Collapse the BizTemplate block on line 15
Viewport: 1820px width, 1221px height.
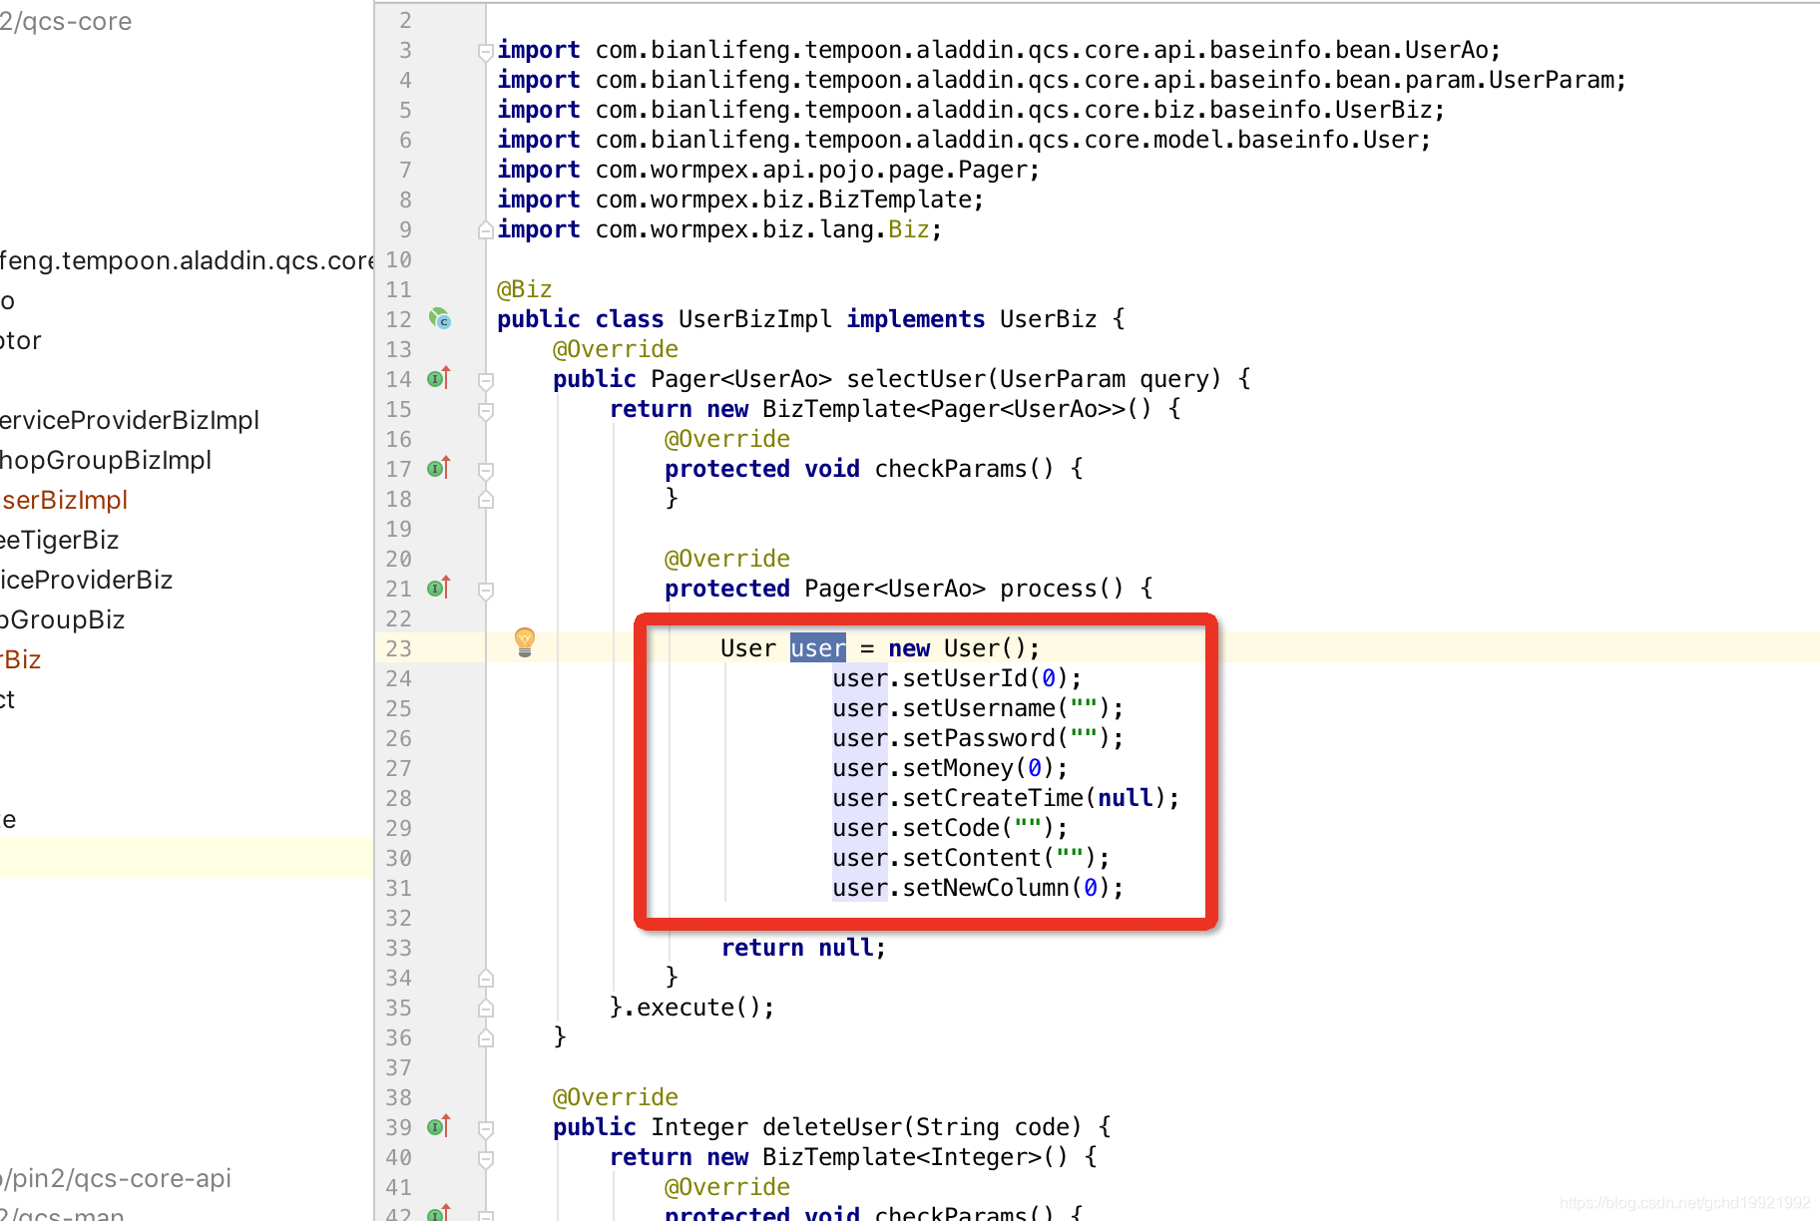pyautogui.click(x=486, y=410)
